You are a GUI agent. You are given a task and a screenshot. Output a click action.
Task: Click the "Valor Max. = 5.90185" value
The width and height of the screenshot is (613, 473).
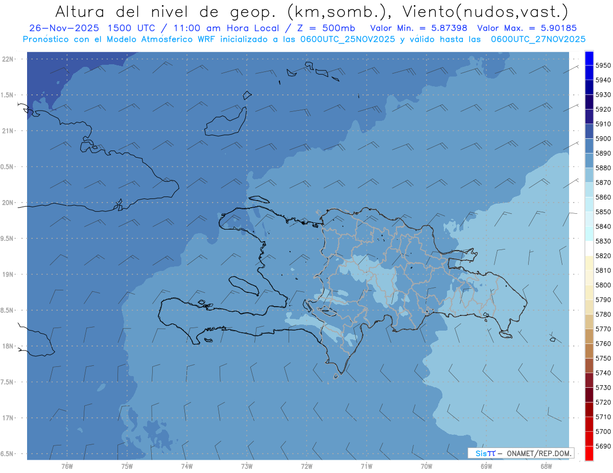[527, 28]
